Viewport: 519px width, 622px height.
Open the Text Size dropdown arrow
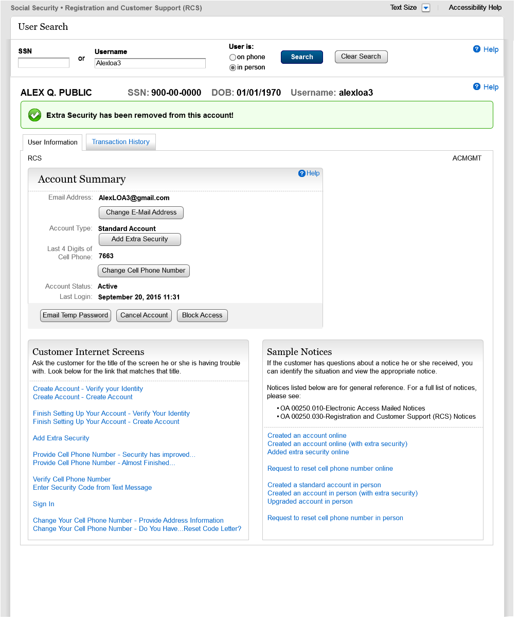click(x=425, y=8)
